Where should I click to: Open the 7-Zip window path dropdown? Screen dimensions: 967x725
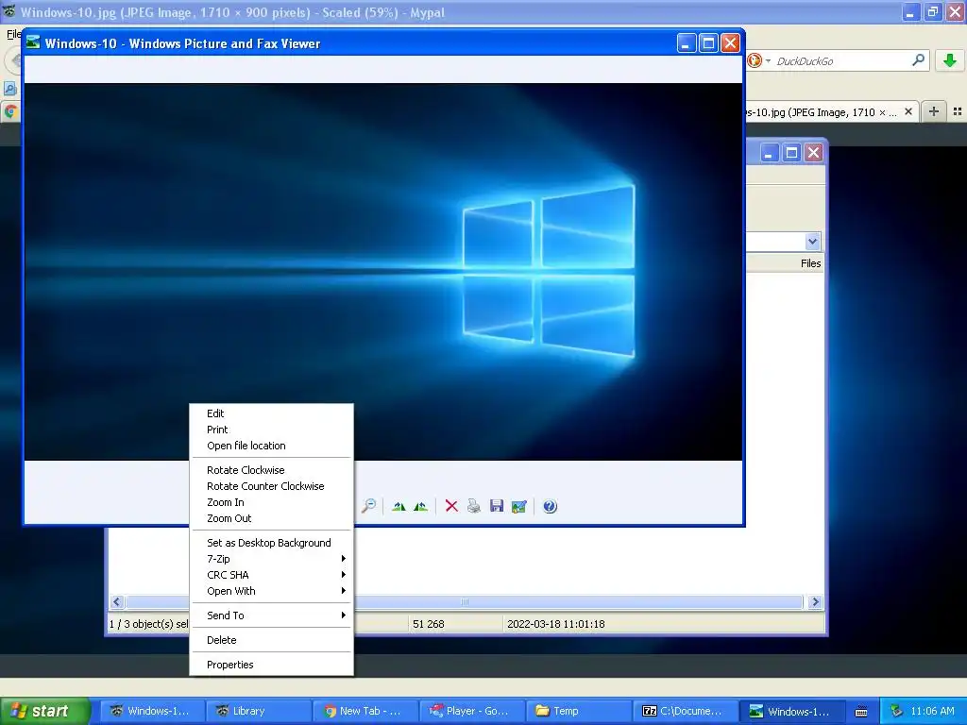[812, 241]
